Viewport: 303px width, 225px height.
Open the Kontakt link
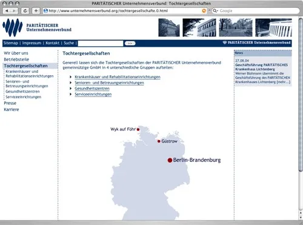pos(53,43)
